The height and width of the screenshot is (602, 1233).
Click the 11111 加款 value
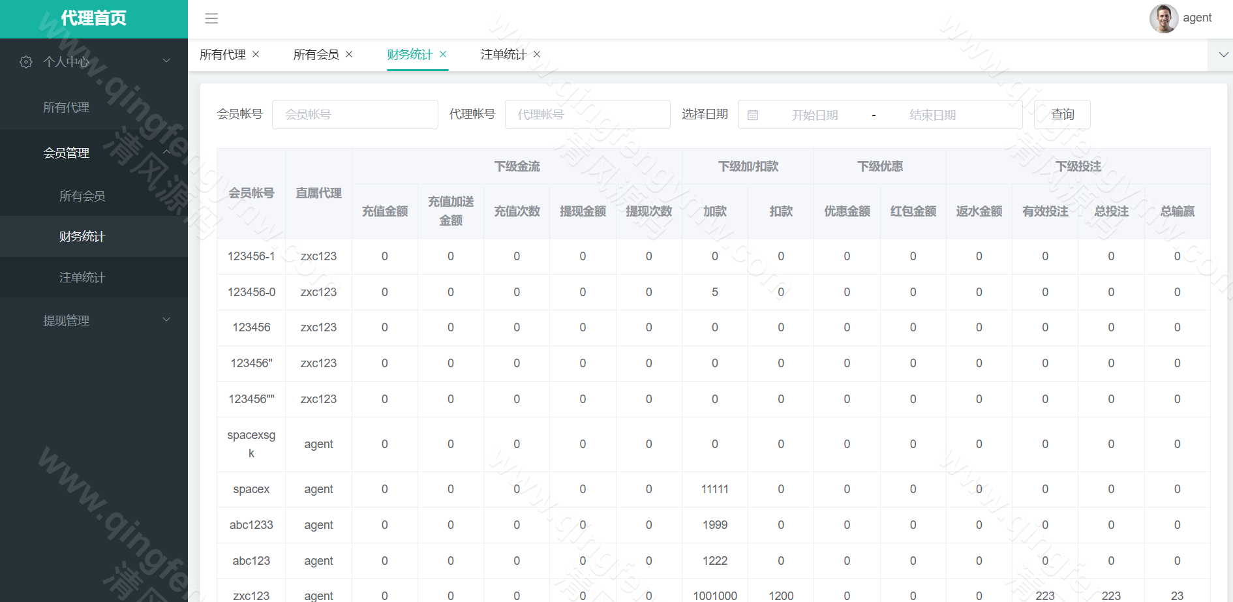[x=715, y=490]
